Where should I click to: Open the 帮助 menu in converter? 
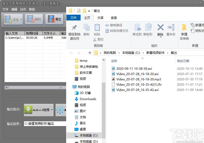tap(32, 9)
